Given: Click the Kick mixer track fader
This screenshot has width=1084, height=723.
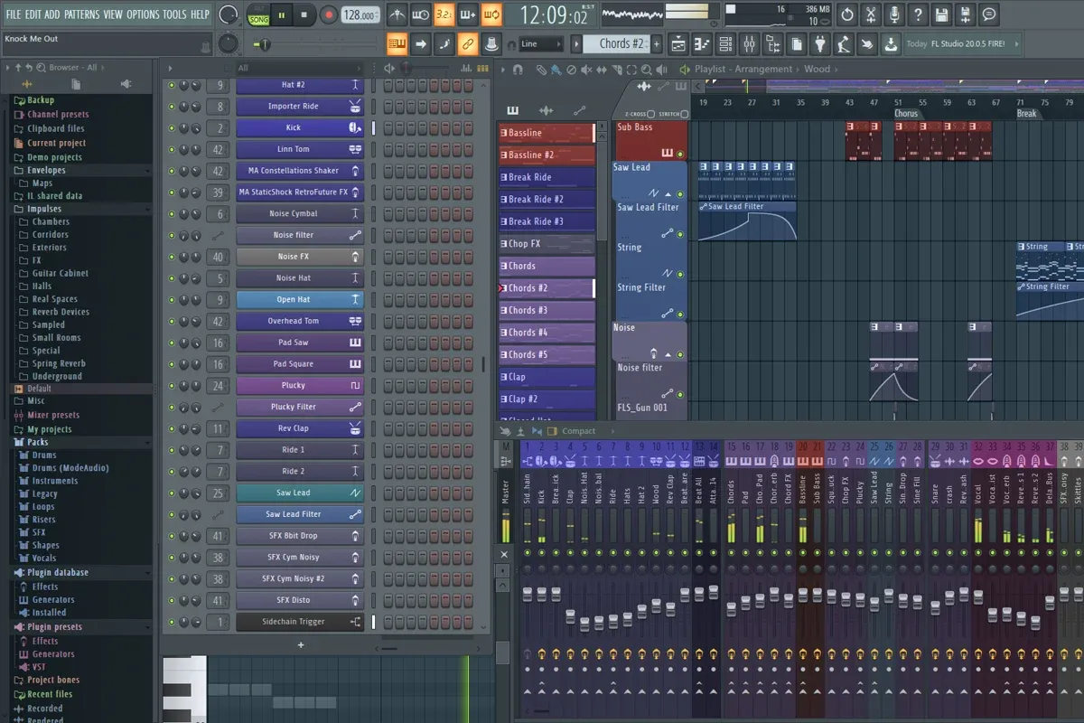Looking at the screenshot, I should point(542,593).
